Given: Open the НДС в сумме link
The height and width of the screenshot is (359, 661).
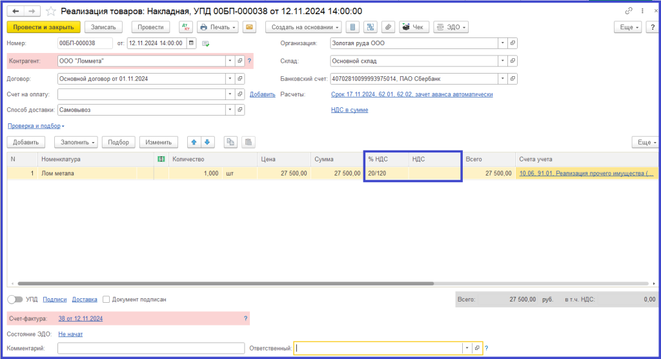Looking at the screenshot, I should click(x=349, y=110).
